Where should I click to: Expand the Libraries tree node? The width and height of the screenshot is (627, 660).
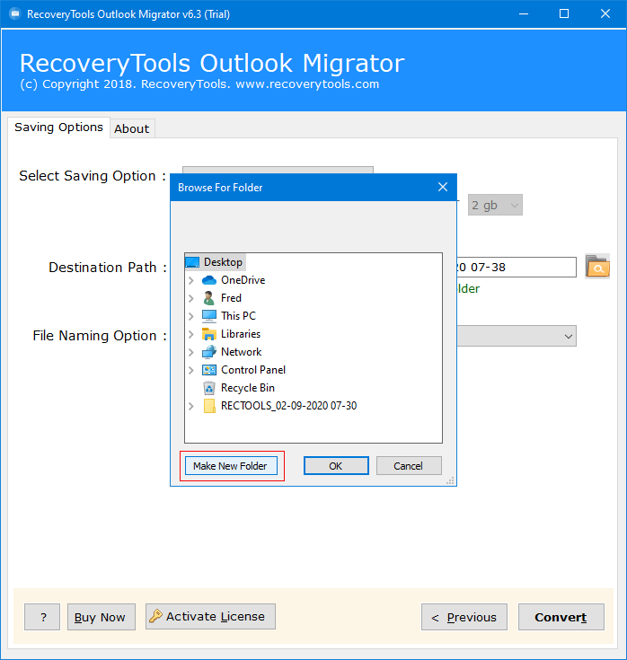coord(190,334)
